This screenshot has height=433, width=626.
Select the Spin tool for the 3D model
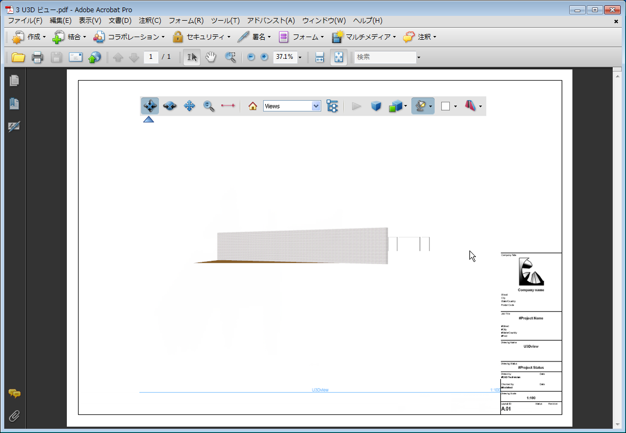point(170,106)
